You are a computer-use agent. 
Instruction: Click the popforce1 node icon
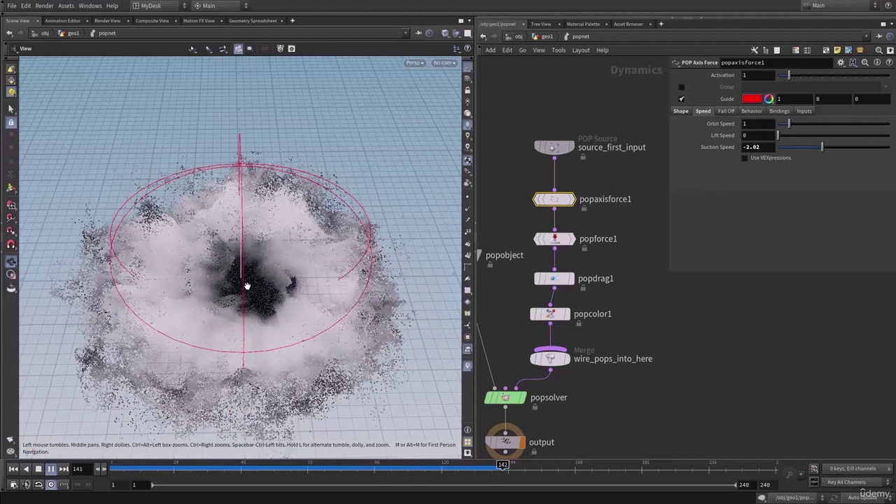554,239
